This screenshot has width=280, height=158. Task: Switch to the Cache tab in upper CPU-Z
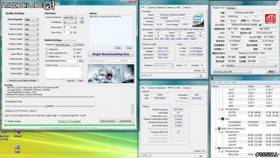(x=151, y=7)
